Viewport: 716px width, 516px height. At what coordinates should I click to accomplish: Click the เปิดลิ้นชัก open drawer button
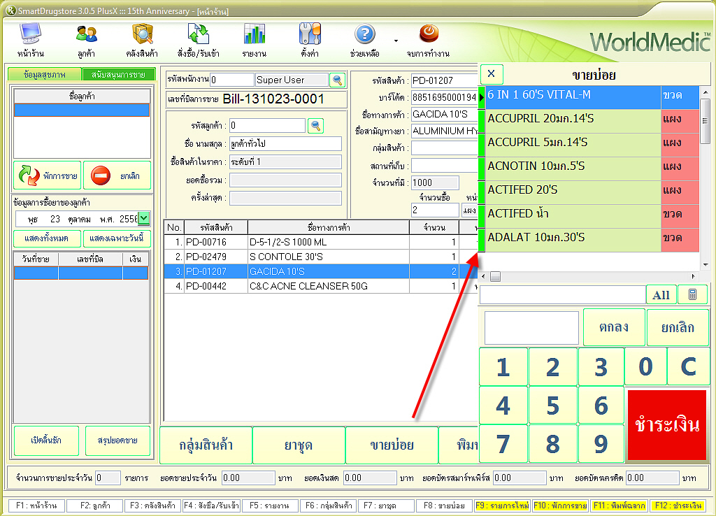point(46,440)
